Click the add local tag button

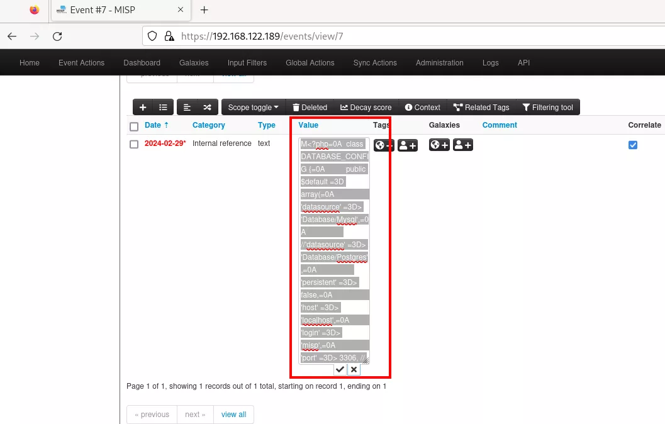(408, 145)
